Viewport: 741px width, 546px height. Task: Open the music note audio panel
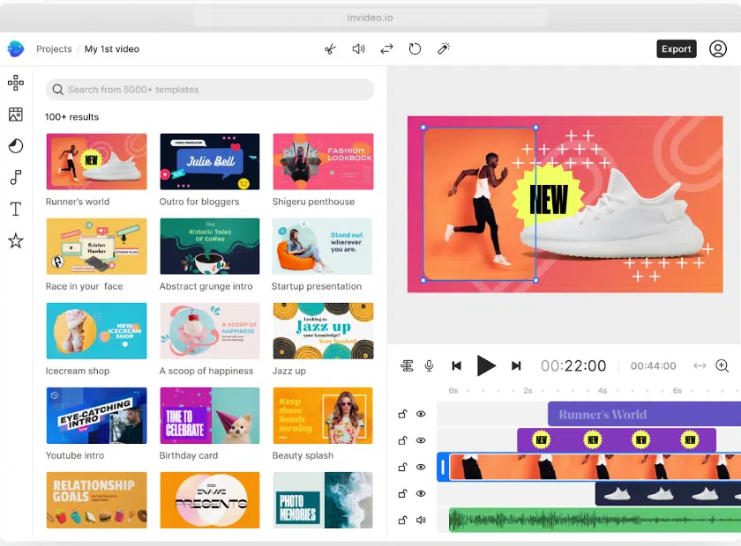tap(15, 178)
